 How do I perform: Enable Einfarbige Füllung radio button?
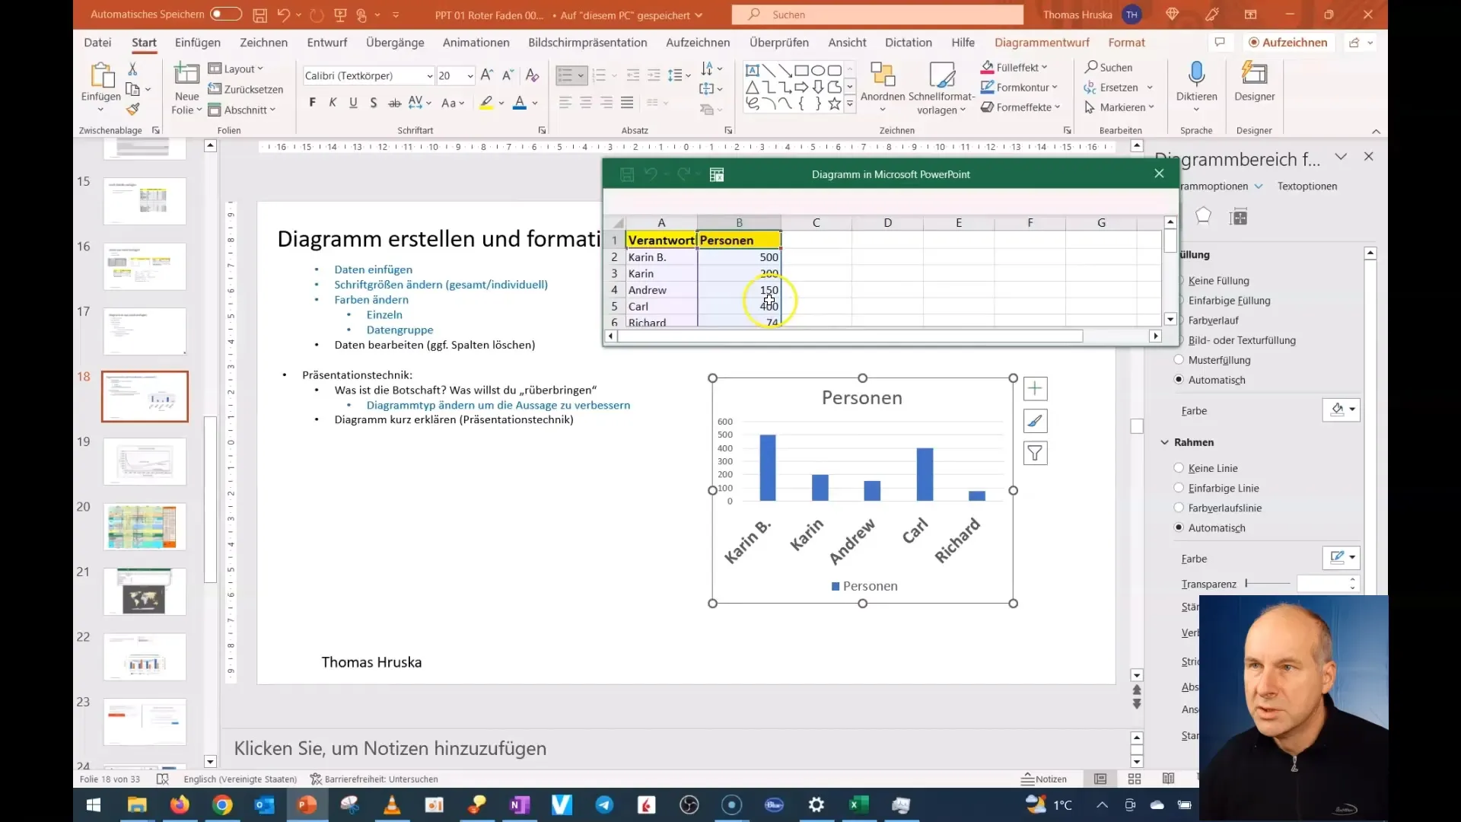[1179, 300]
